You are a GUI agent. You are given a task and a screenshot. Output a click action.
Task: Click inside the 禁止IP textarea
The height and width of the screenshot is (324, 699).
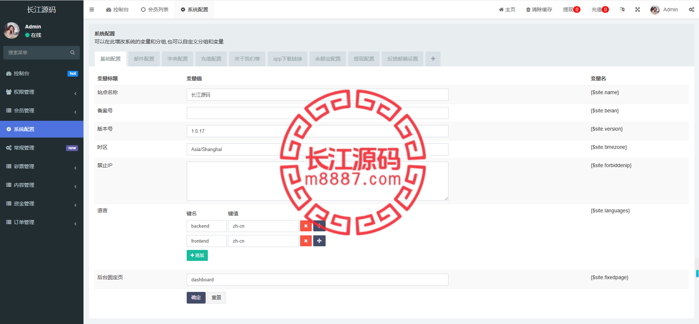click(x=317, y=181)
